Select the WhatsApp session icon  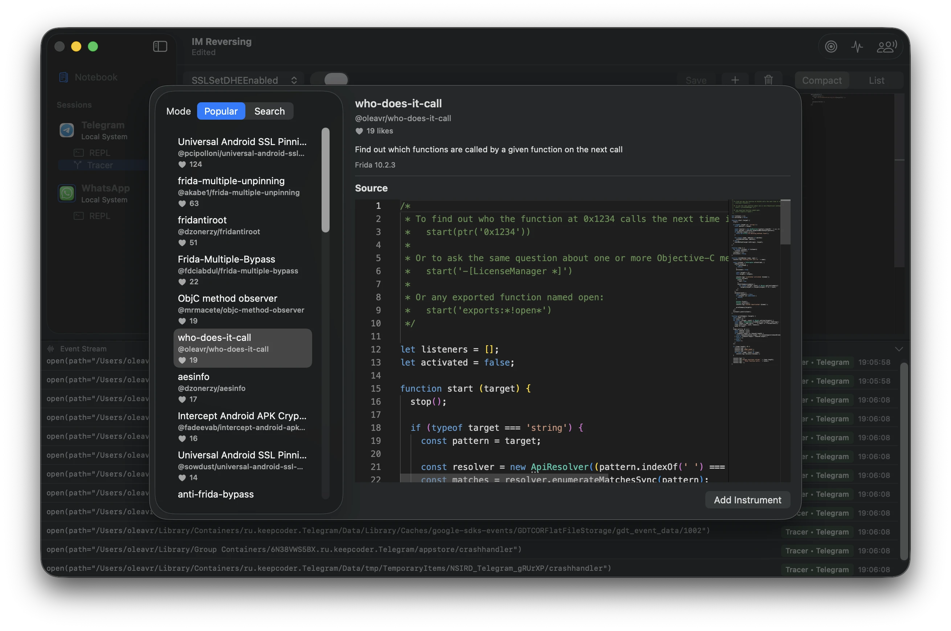click(67, 193)
